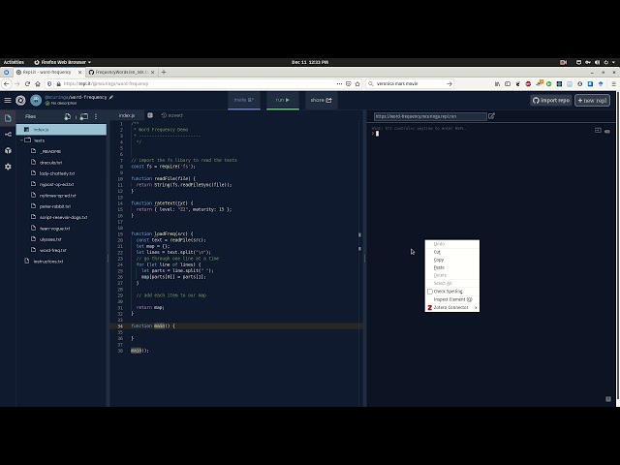The image size is (620, 465).
Task: Open the Settings gear in sidebar
Action: 8,167
